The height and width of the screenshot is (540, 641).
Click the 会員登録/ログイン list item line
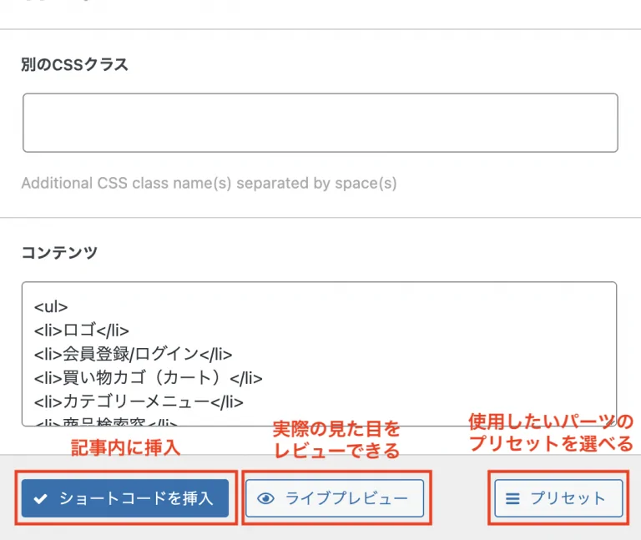[133, 354]
